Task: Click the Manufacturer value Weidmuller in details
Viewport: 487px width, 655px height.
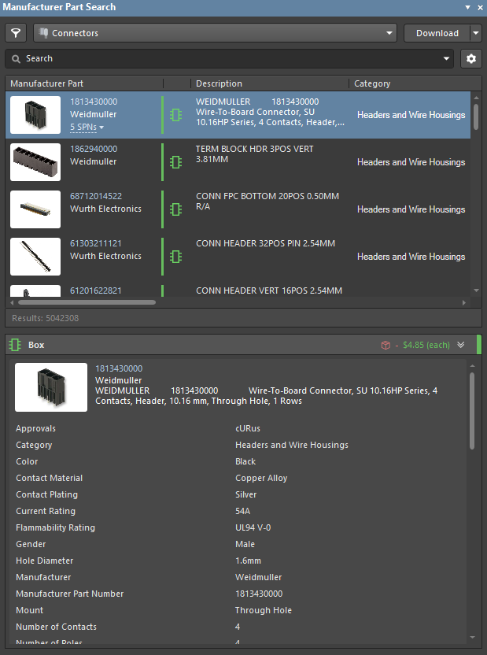Action: (258, 577)
